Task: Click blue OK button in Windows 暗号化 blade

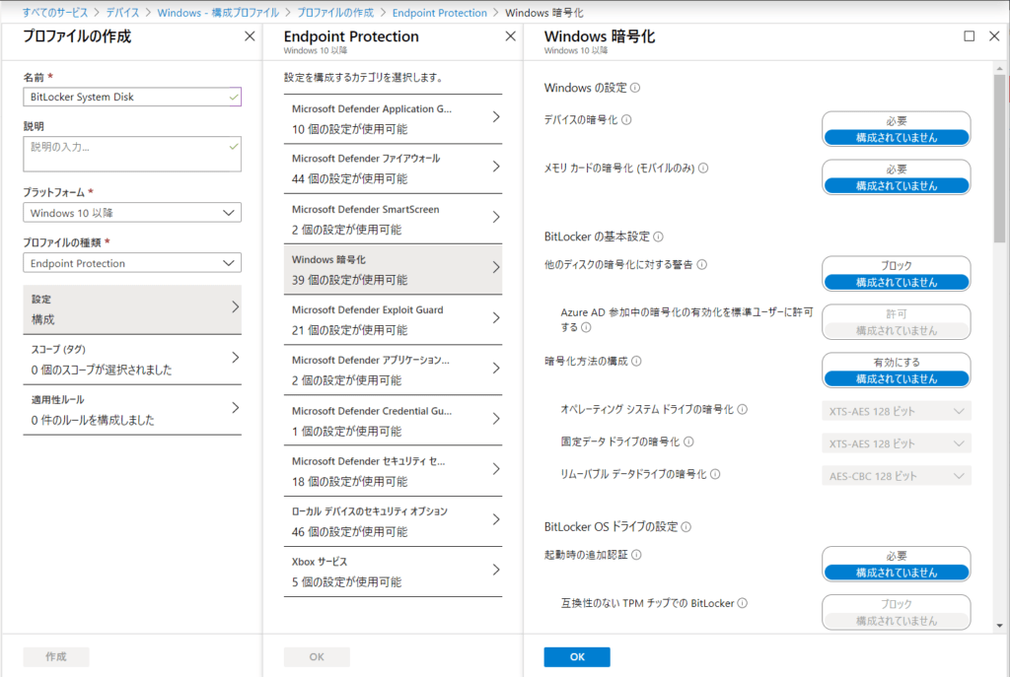Action: pyautogui.click(x=576, y=657)
